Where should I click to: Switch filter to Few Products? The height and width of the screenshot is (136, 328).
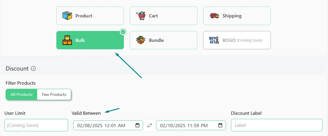(x=54, y=94)
